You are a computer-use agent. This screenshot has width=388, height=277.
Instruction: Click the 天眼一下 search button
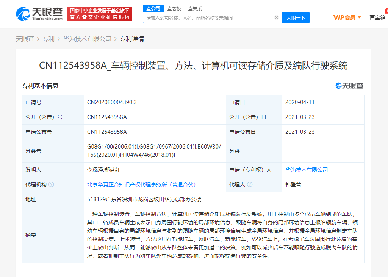[296, 17]
